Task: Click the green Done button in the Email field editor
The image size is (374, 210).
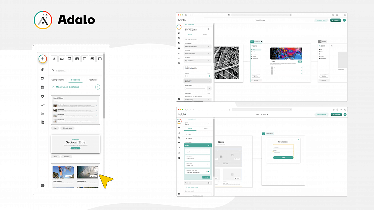Action: click(x=206, y=177)
